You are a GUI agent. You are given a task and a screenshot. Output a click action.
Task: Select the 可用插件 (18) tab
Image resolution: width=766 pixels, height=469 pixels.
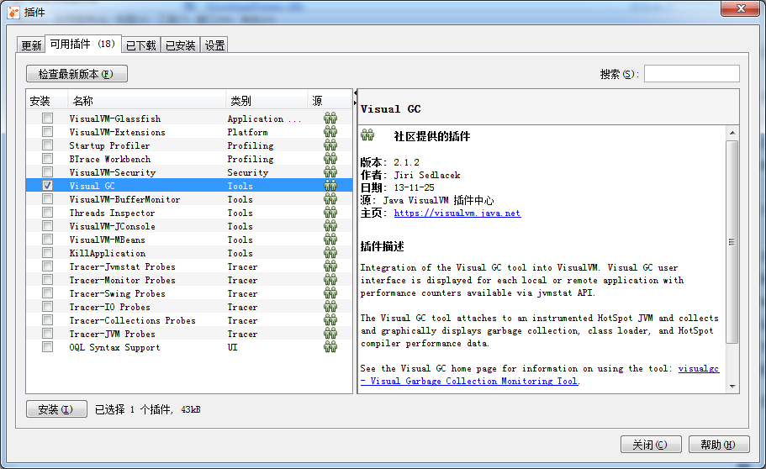pos(82,44)
